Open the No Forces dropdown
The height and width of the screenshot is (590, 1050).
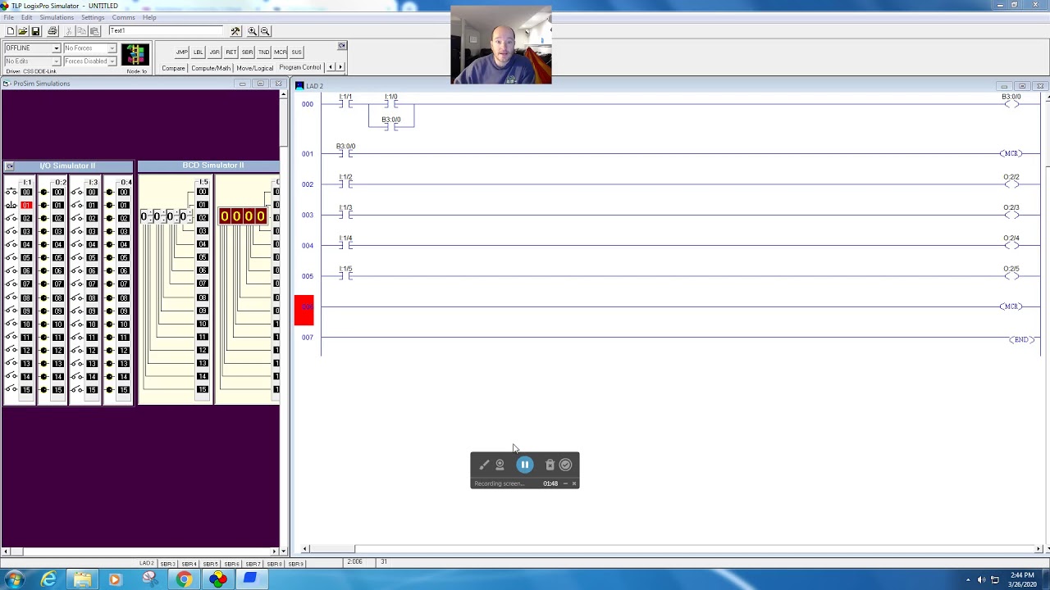click(x=112, y=48)
